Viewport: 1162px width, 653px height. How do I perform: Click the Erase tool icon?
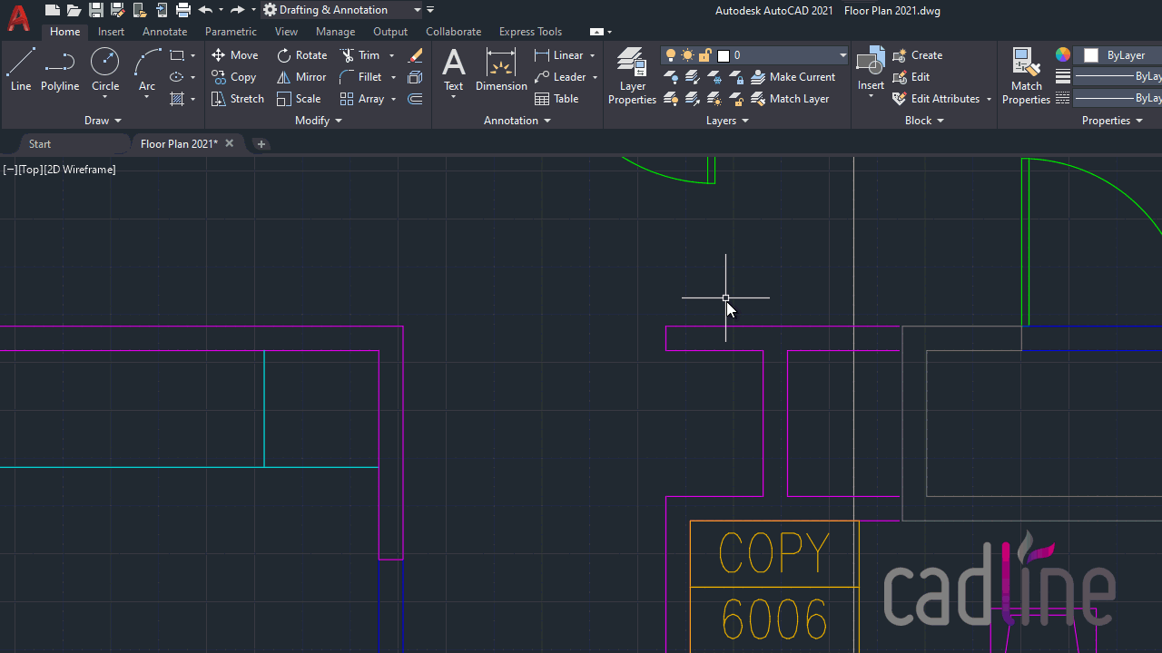tap(416, 55)
